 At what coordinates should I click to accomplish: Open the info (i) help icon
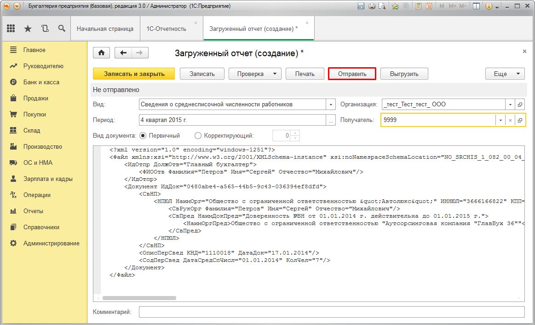(489, 6)
